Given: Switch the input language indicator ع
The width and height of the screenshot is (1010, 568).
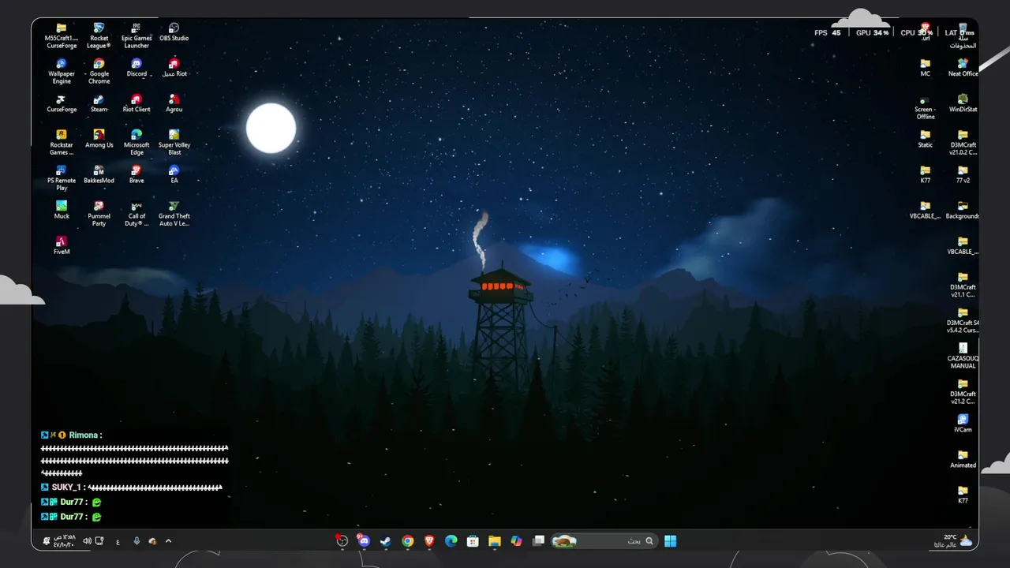Looking at the screenshot, I should click(x=118, y=541).
